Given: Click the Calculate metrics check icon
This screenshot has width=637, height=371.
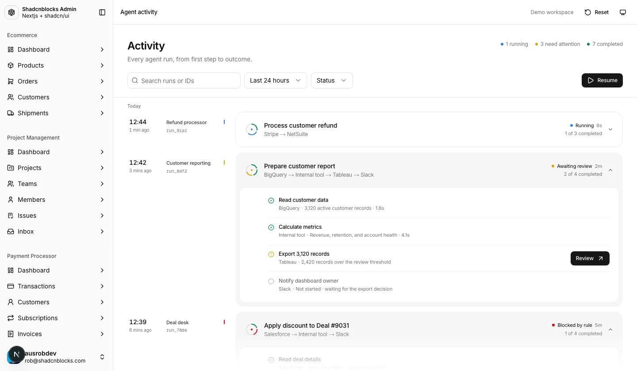Looking at the screenshot, I should point(271,227).
